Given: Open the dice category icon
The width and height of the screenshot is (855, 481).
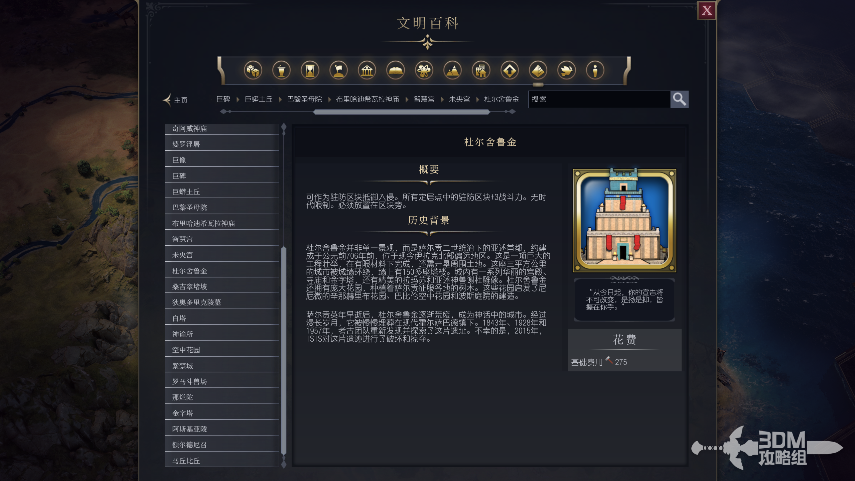Looking at the screenshot, I should pyautogui.click(x=253, y=71).
